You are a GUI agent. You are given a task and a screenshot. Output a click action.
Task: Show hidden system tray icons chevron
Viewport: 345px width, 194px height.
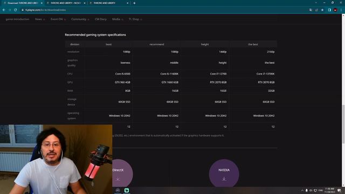click(302, 190)
